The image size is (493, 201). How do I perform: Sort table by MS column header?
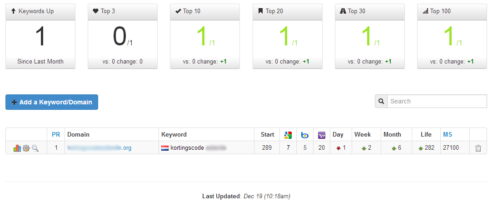[x=448, y=134]
